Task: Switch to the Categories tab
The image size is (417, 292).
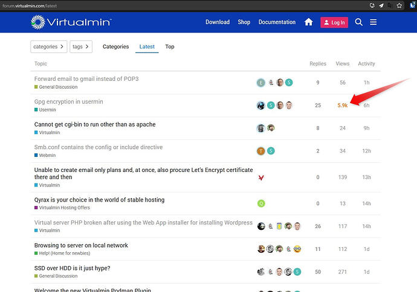Action: (115, 46)
